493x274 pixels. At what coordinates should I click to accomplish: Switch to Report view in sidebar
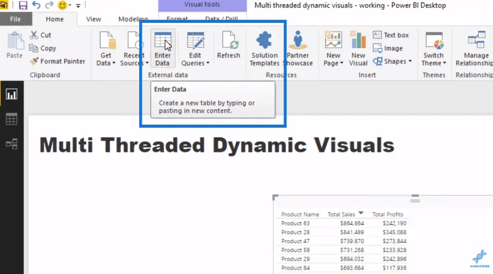pyautogui.click(x=12, y=94)
